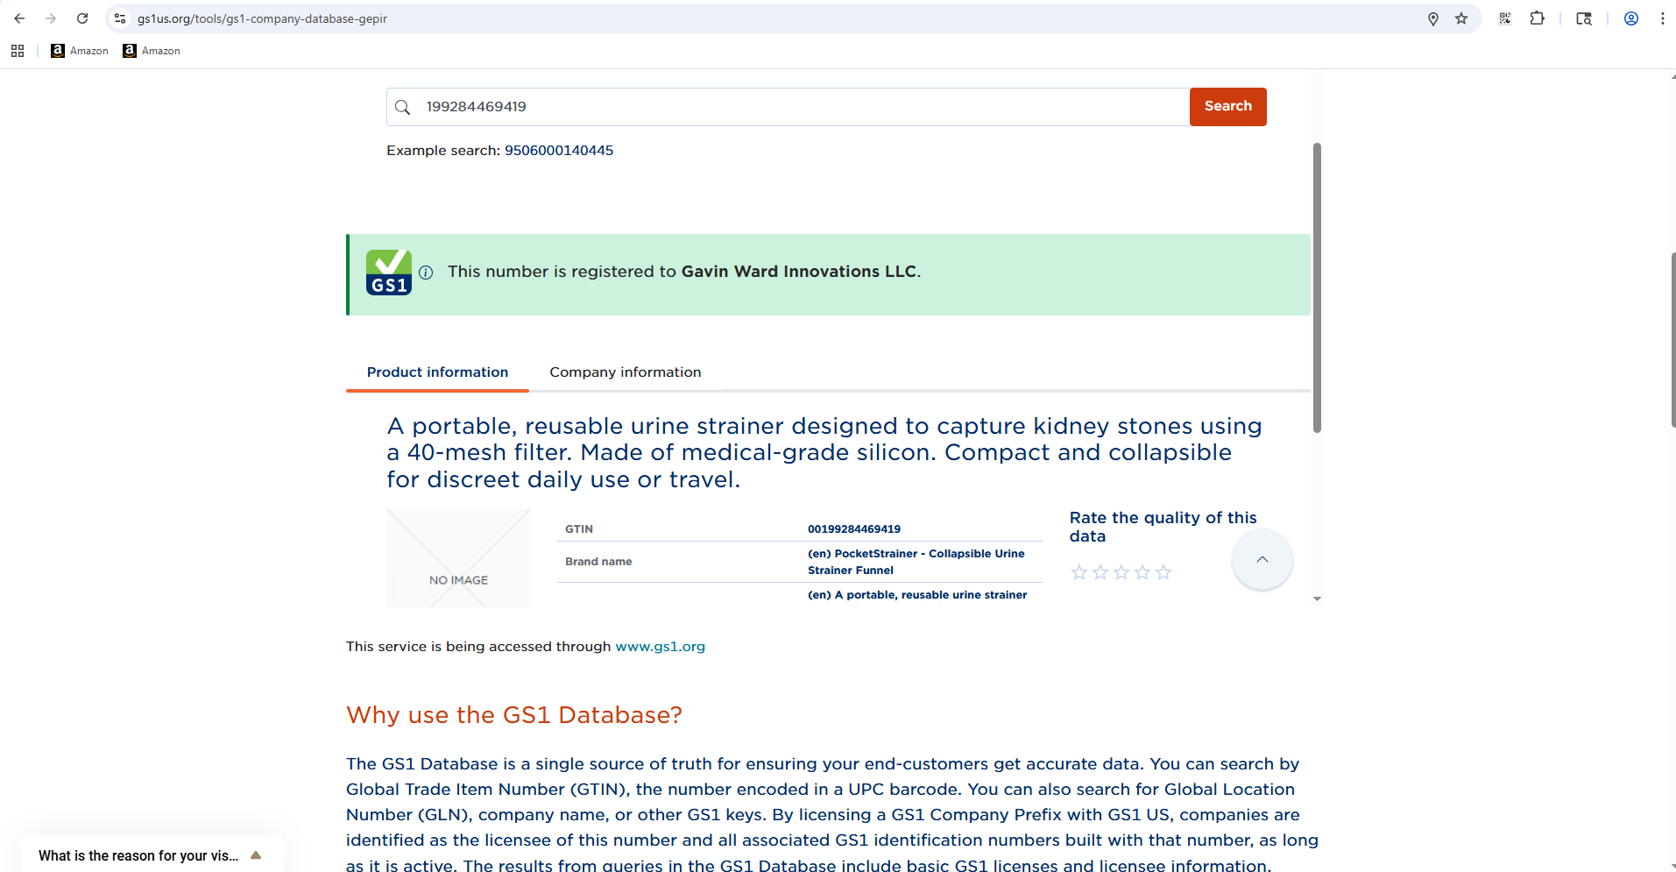Click the browser back arrow
The image size is (1676, 872).
point(19,18)
